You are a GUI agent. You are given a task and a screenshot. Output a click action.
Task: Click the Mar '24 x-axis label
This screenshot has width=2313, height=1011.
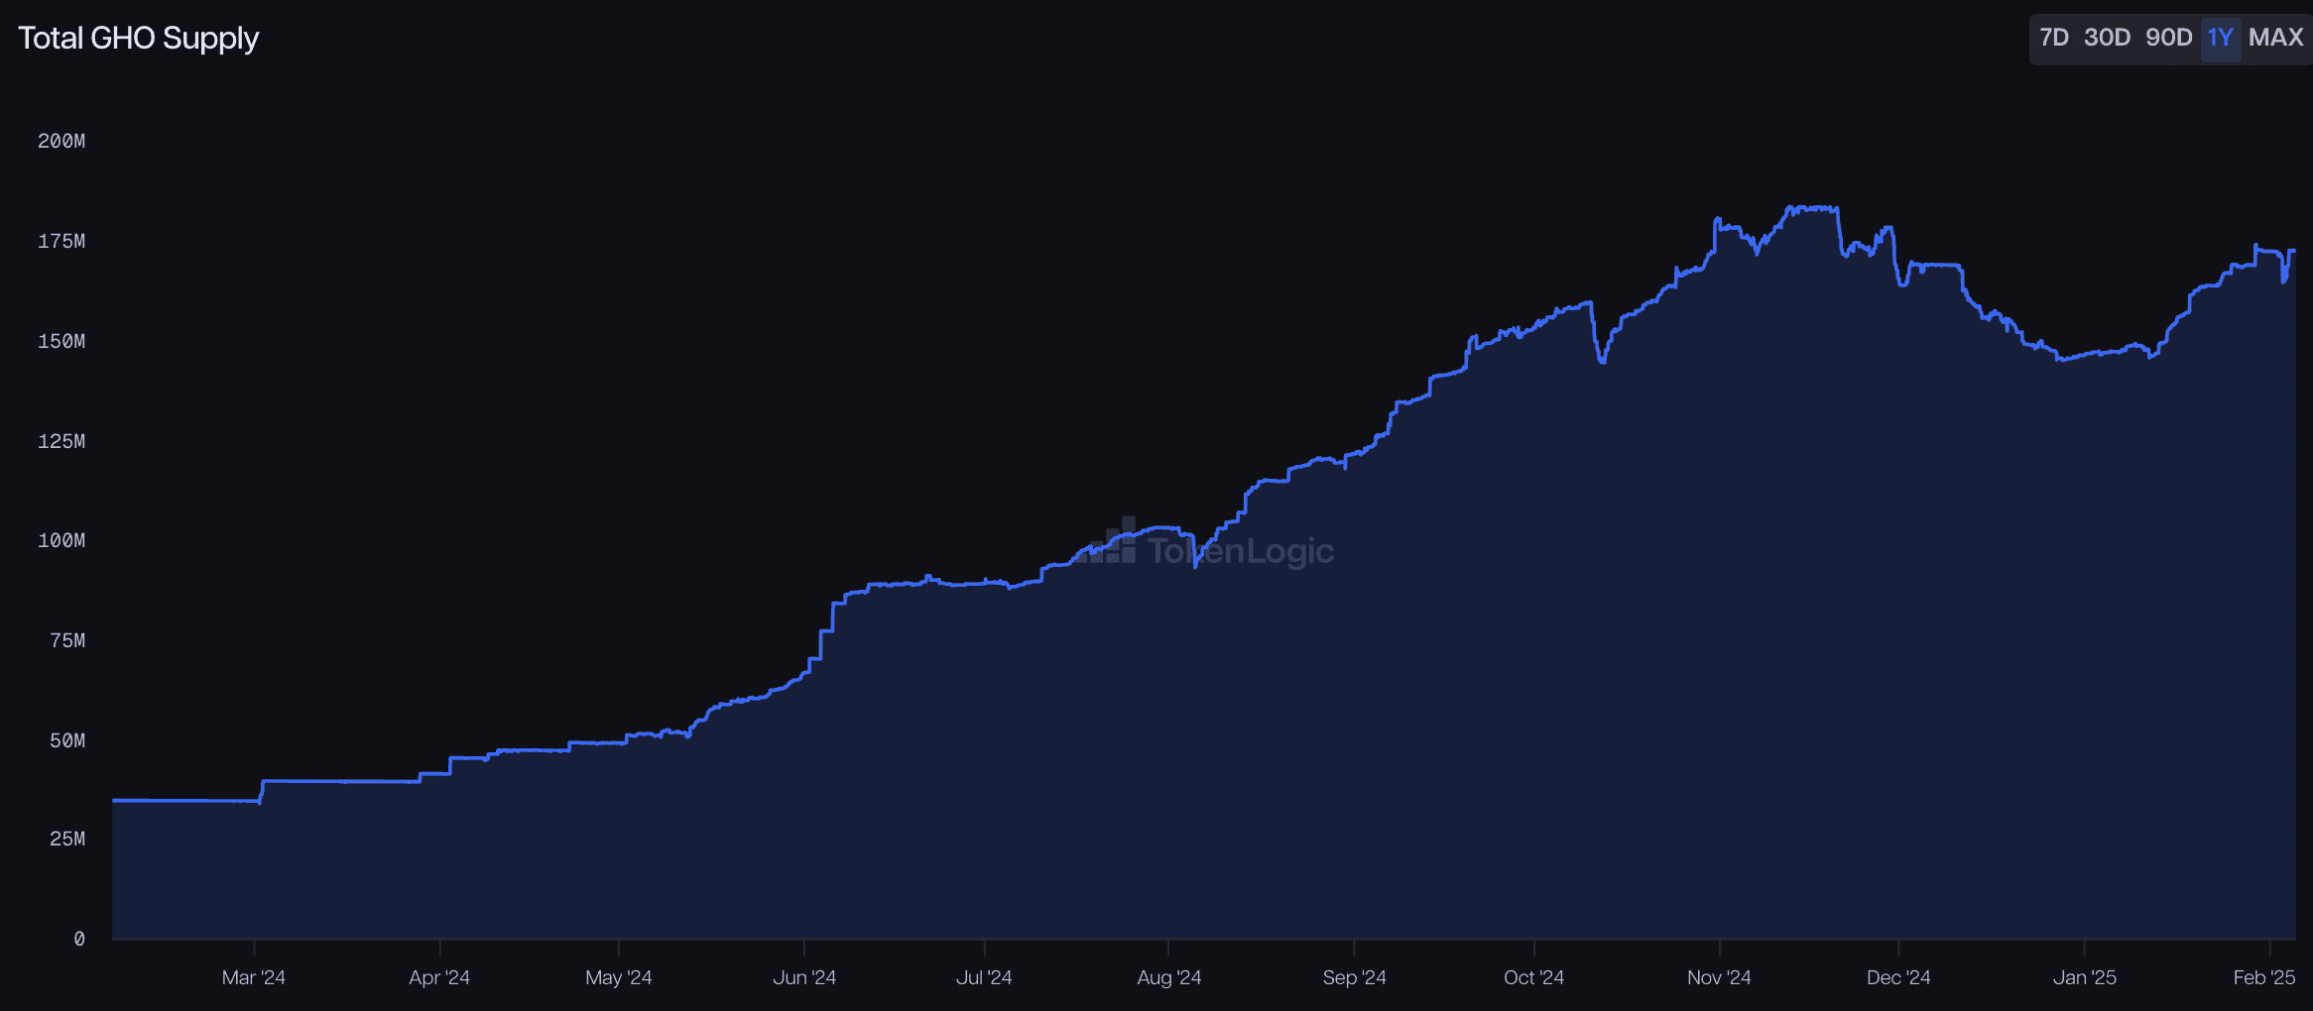(x=253, y=977)
